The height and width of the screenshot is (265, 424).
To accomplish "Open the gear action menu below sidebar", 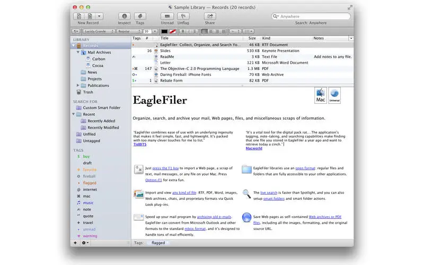I will (85, 243).
